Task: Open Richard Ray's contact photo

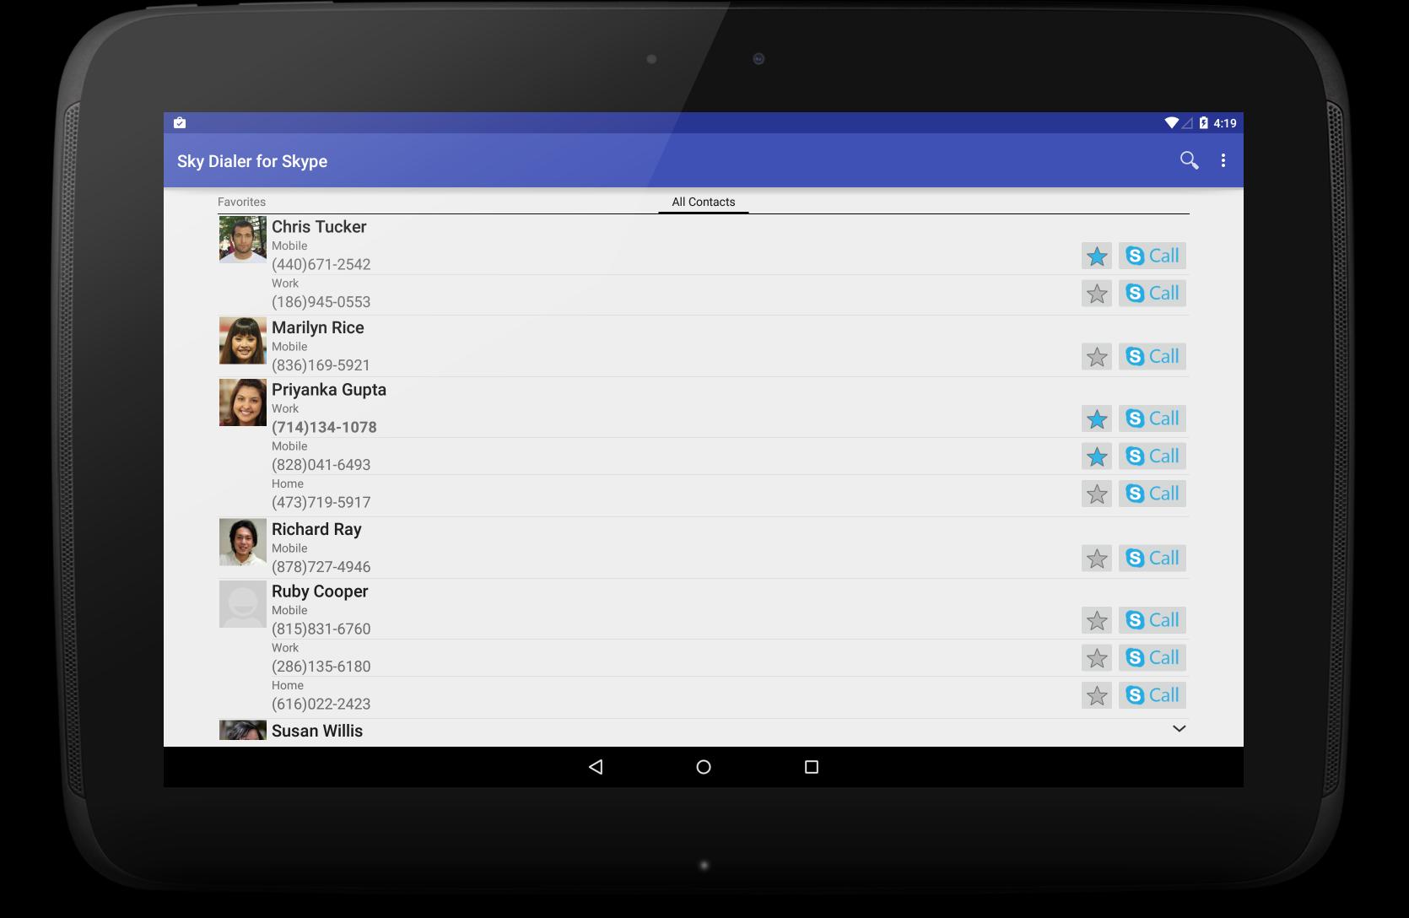Action: pyautogui.click(x=243, y=543)
